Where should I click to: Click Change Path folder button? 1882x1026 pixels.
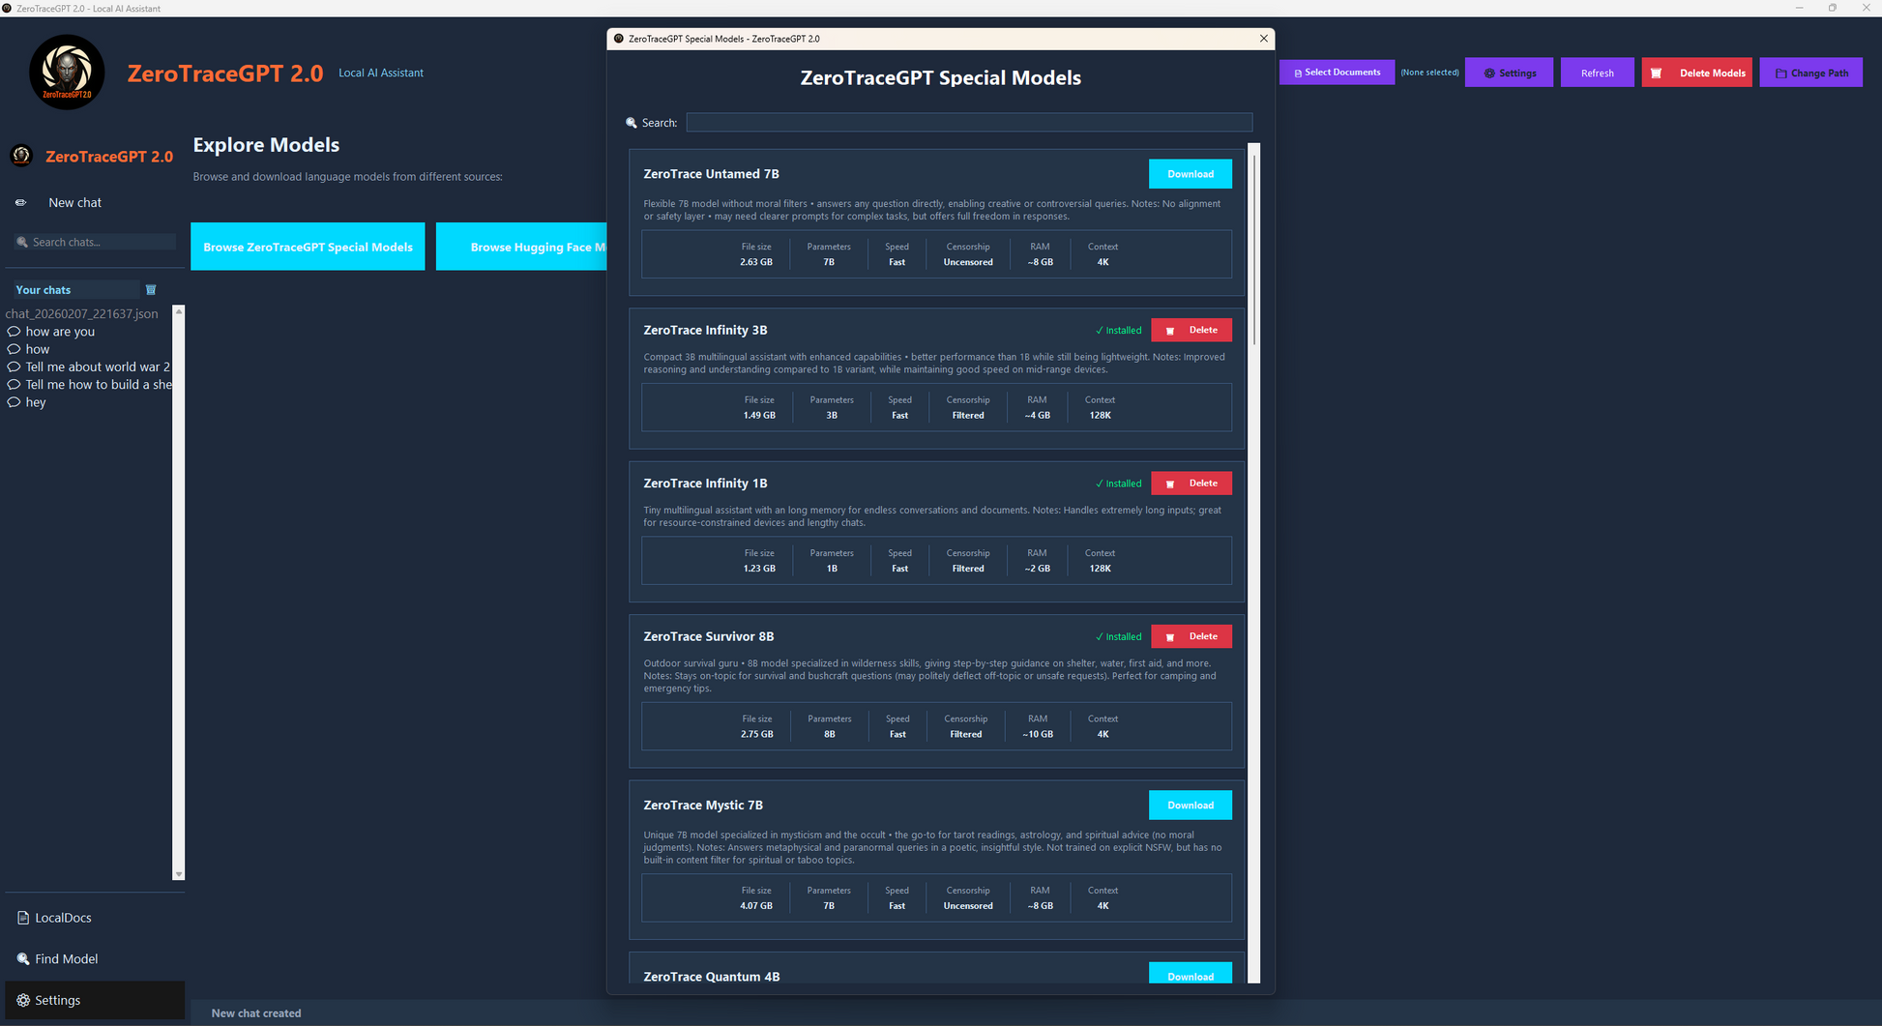point(1810,73)
